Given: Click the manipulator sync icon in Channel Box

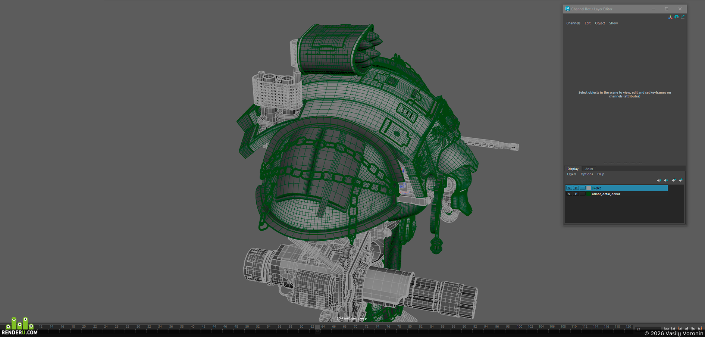Looking at the screenshot, I should (670, 17).
